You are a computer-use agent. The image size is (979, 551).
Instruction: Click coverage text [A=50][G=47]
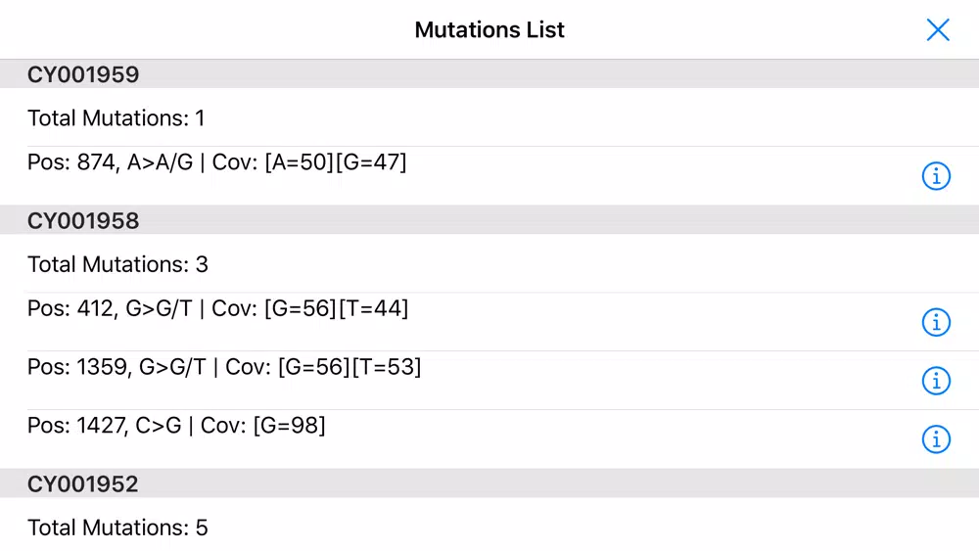[x=335, y=162]
